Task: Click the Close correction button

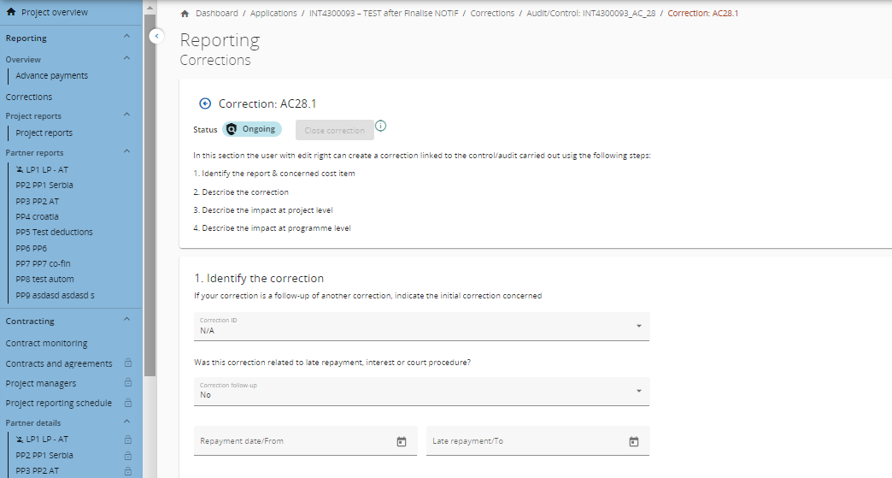Action: click(x=334, y=130)
